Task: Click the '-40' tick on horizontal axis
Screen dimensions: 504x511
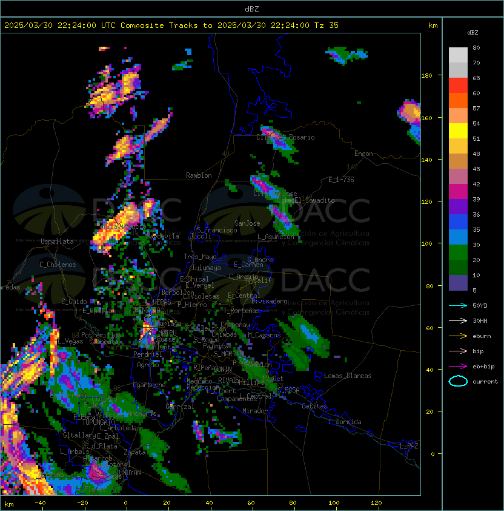Action: click(40, 503)
